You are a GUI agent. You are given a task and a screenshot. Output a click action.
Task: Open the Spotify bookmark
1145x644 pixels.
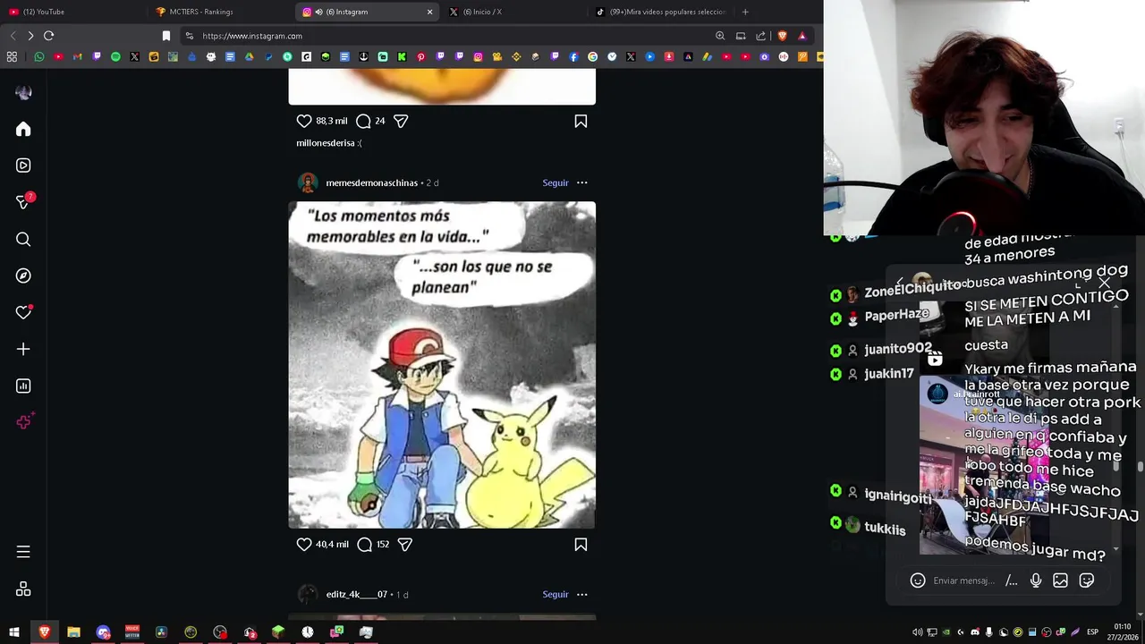115,56
